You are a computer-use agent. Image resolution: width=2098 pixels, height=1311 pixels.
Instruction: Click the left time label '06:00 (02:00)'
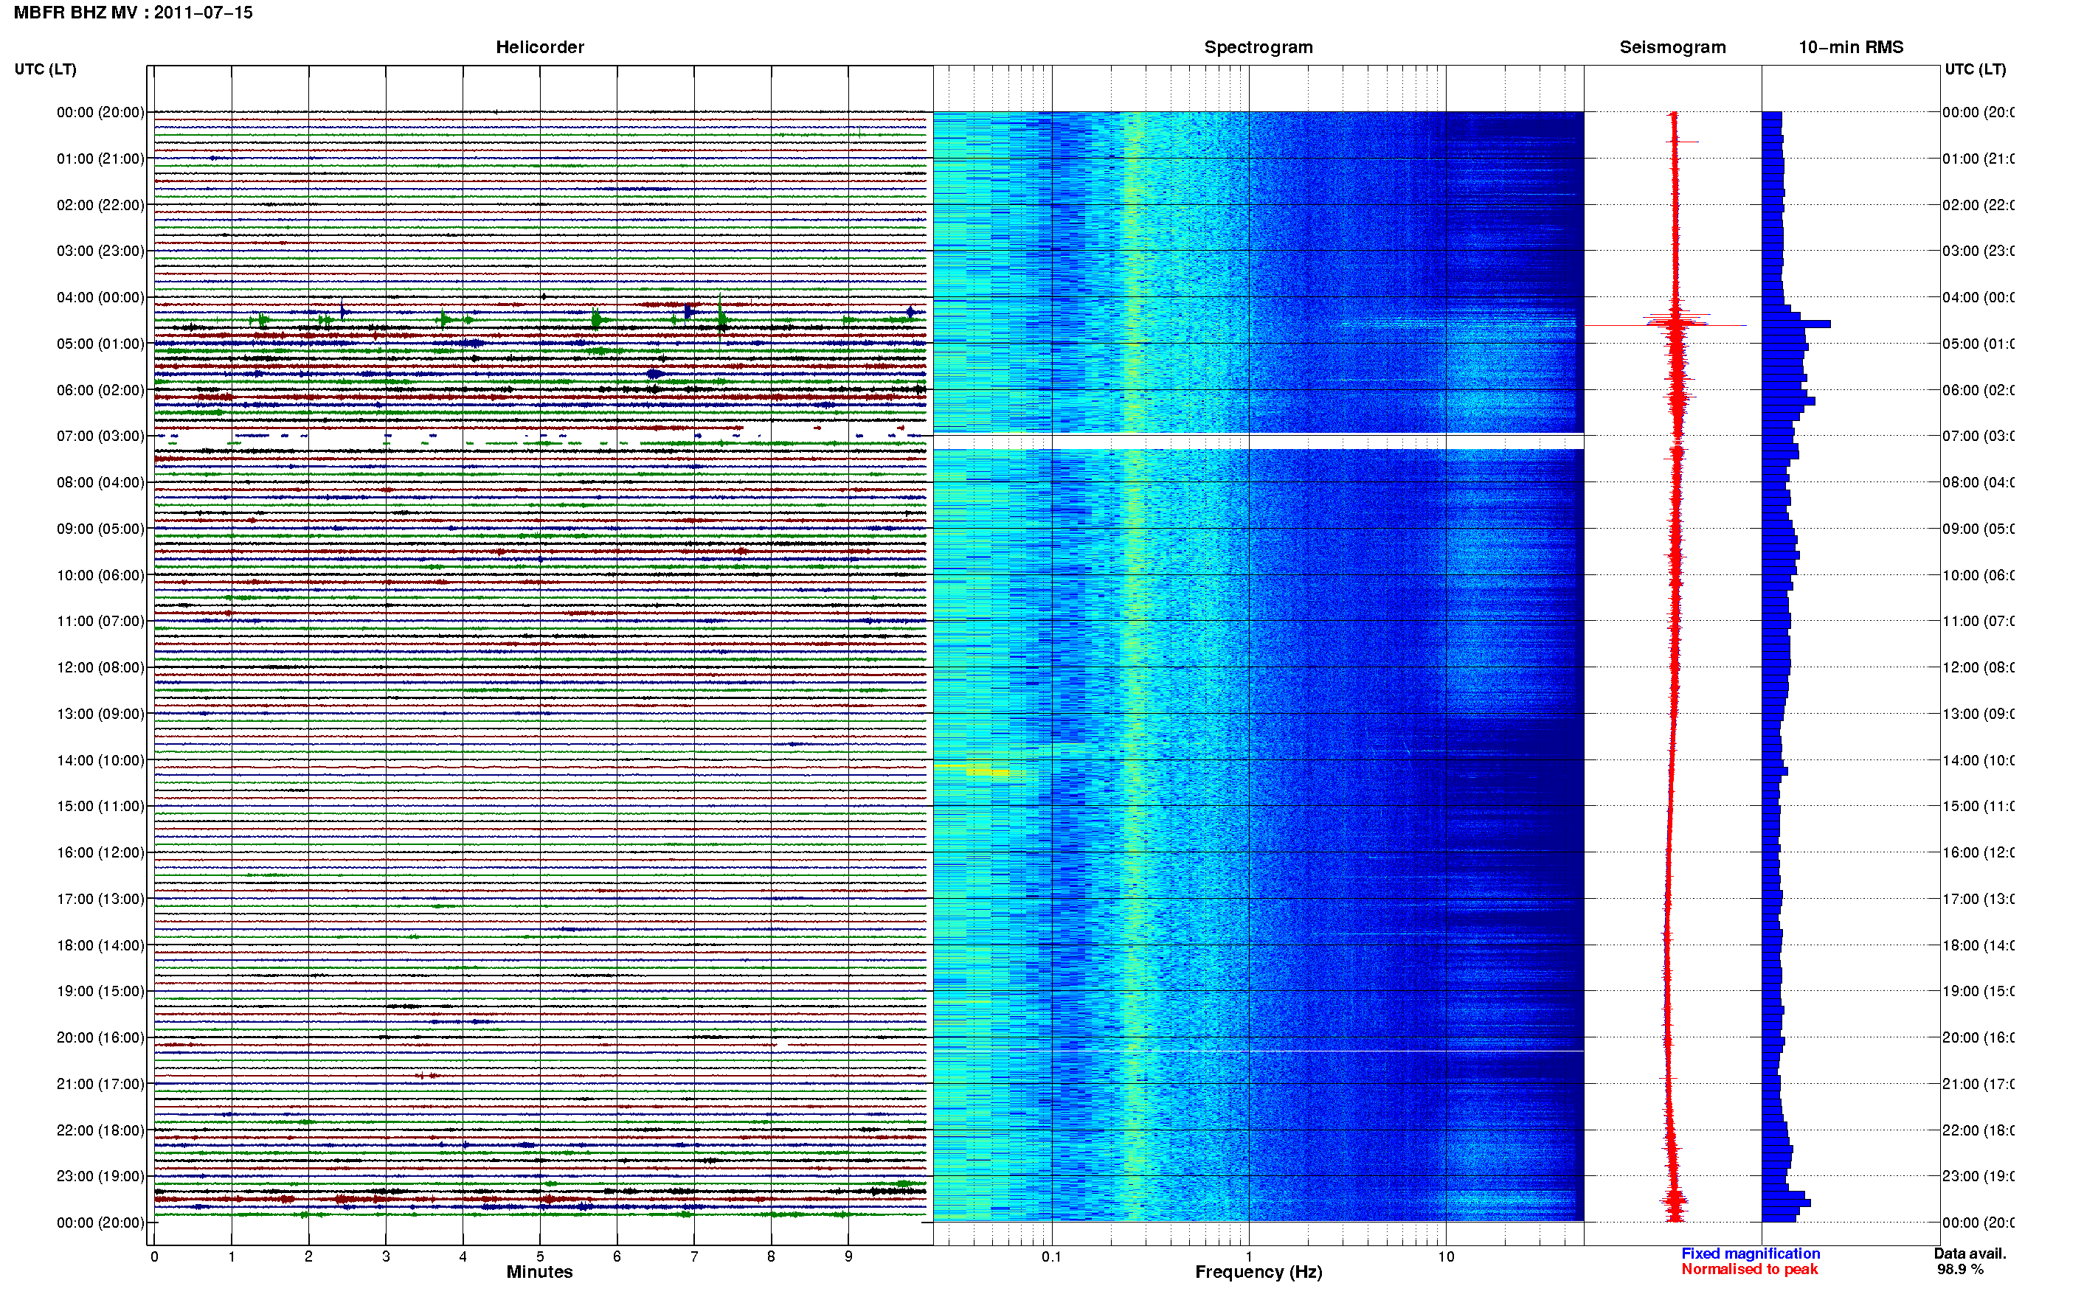(100, 390)
